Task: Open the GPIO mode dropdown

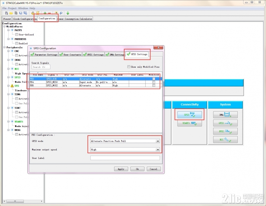Action: (158, 141)
